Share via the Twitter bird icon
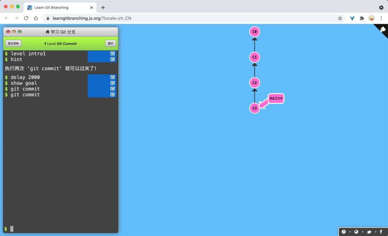 click(369, 232)
